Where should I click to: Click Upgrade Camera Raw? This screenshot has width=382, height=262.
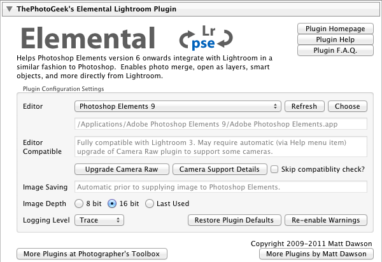122,169
